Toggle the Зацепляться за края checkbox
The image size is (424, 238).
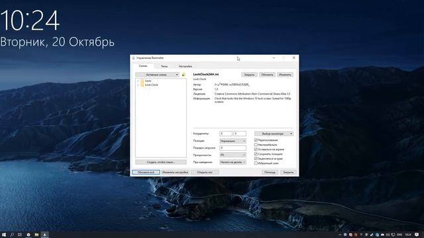[256, 159]
